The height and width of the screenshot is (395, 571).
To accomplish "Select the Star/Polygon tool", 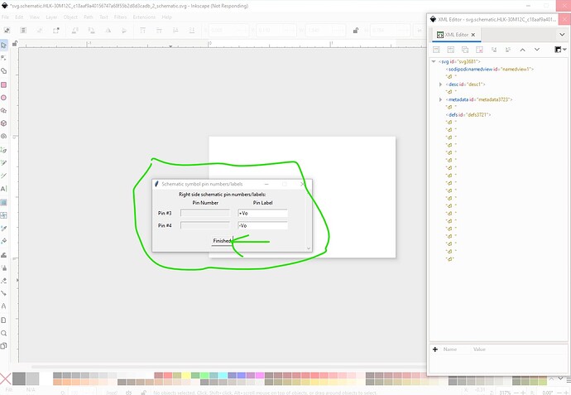I will pos(3,110).
